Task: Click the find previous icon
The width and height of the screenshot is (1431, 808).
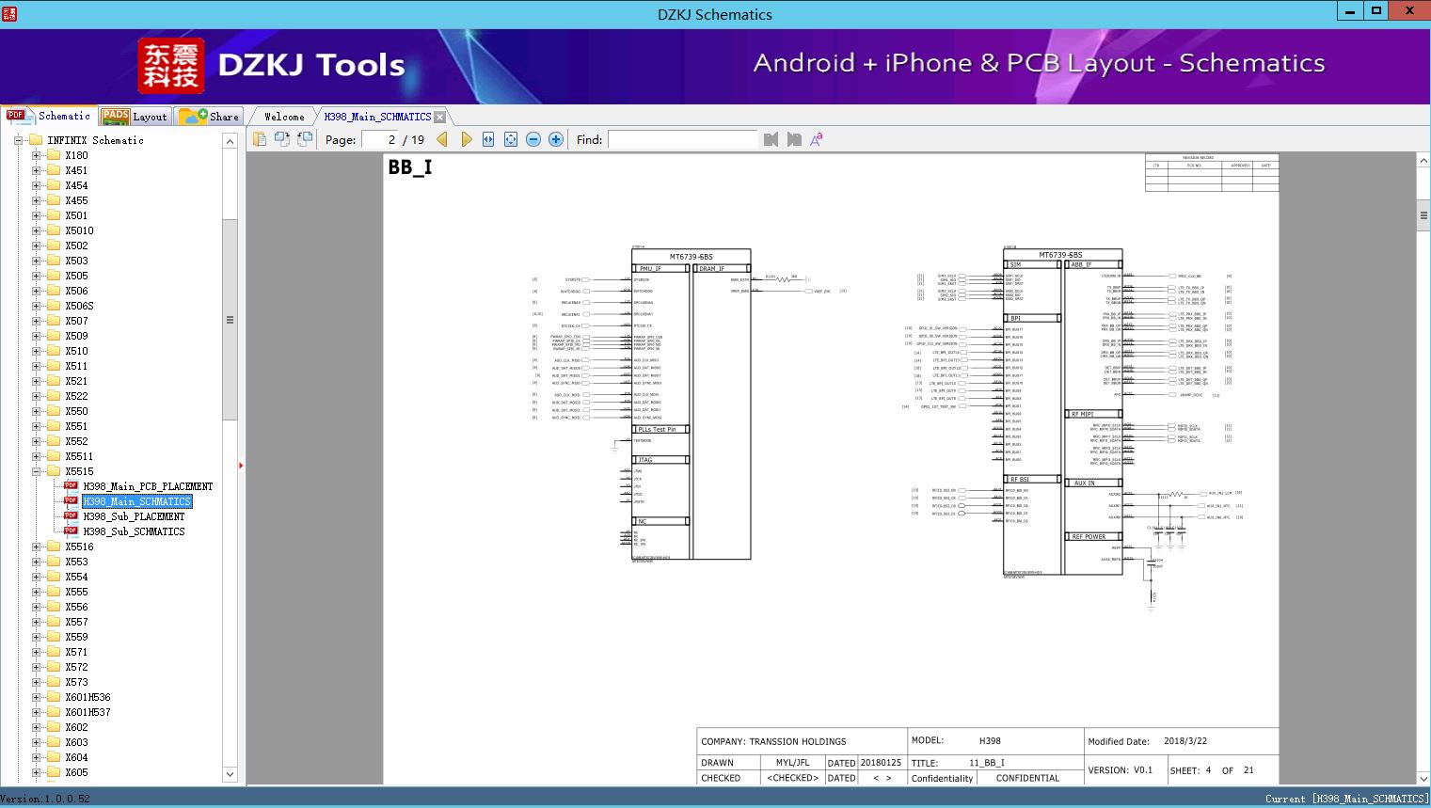Action: pyautogui.click(x=771, y=139)
